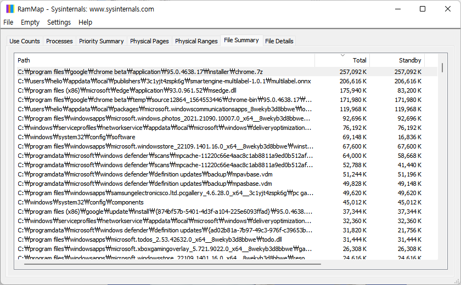Click the 206,616 K Standby value
Image resolution: width=461 pixels, height=285 pixels.
click(x=408, y=81)
